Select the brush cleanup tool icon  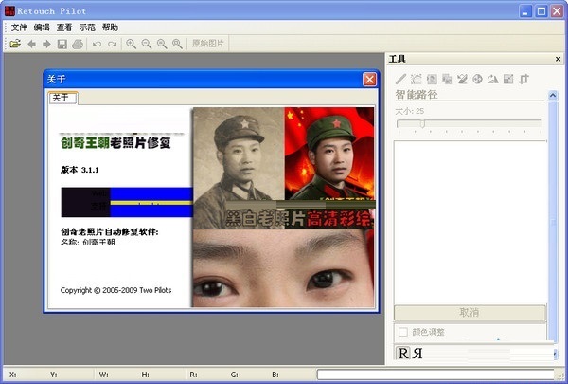(462, 79)
